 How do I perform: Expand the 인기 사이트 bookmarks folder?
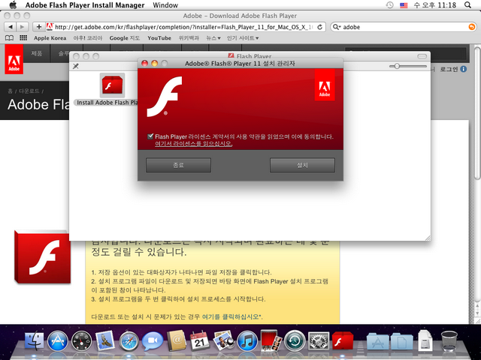[x=243, y=38]
